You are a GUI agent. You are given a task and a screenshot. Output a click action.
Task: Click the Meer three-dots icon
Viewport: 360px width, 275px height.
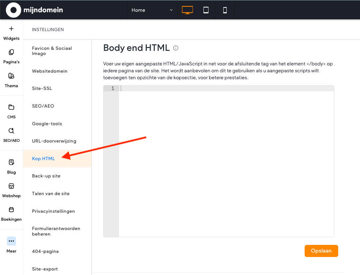click(x=11, y=241)
